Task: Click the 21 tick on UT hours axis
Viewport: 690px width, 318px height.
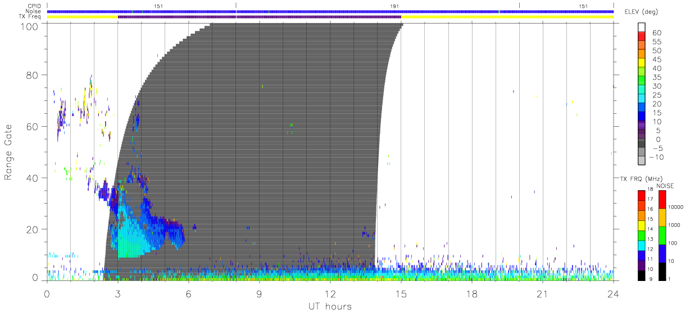Action: coord(543,294)
